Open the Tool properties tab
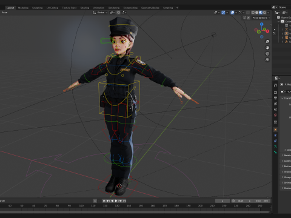 pos(275,85)
